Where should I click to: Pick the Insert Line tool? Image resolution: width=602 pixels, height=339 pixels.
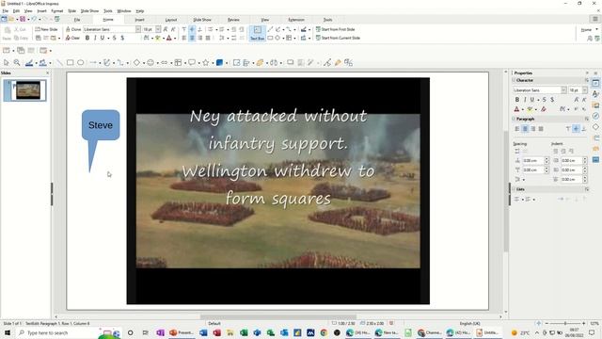tap(59, 62)
